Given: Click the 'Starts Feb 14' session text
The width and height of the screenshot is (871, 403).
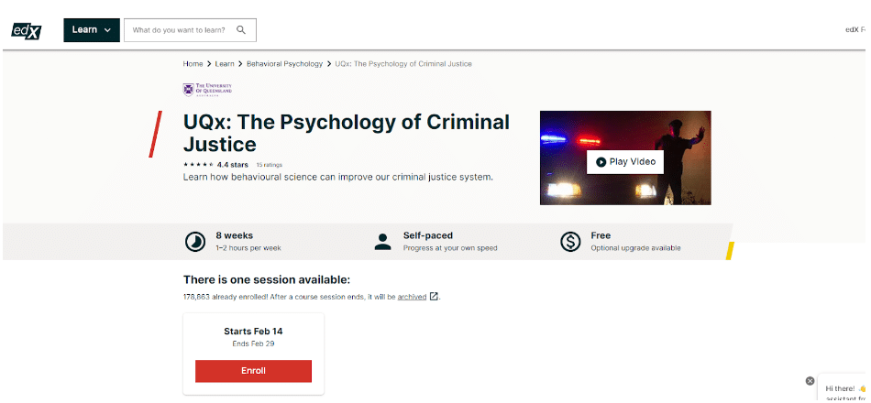Looking at the screenshot, I should tap(253, 332).
